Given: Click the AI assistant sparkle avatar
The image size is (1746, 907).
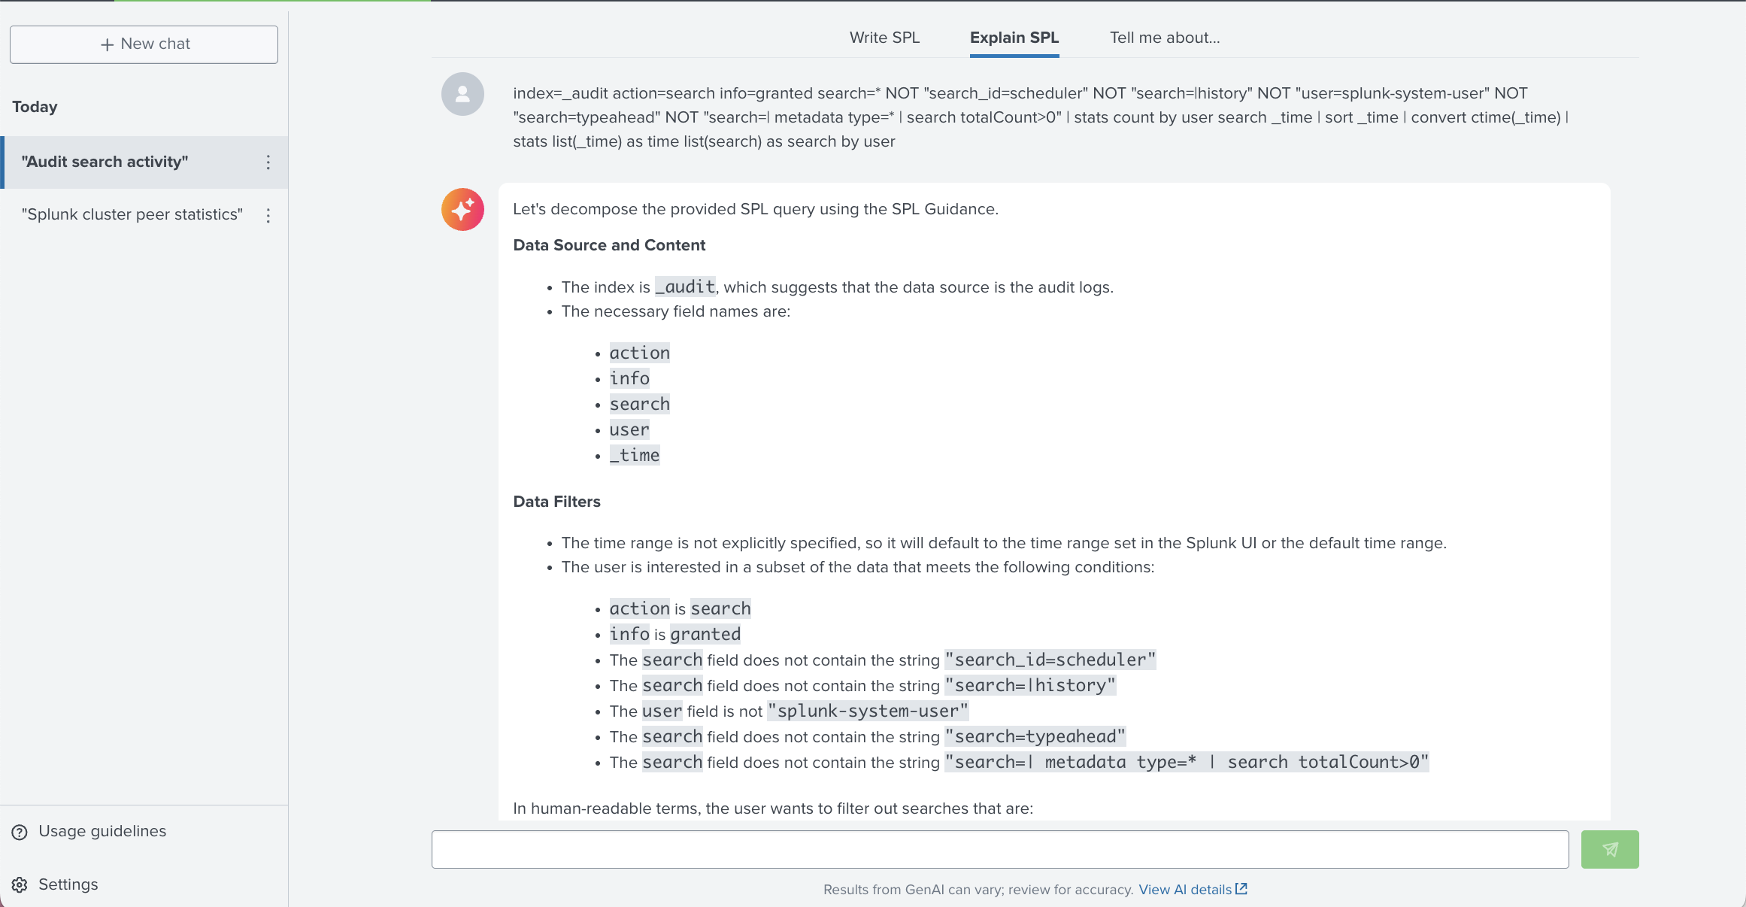Looking at the screenshot, I should [462, 209].
